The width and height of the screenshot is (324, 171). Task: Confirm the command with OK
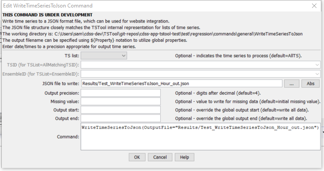click(137, 157)
